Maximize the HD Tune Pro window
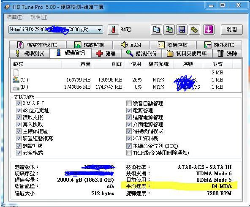 click(x=223, y=5)
